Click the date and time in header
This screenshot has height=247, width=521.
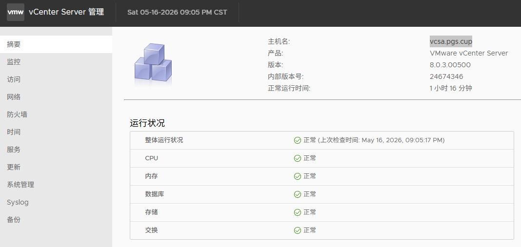[x=177, y=12]
